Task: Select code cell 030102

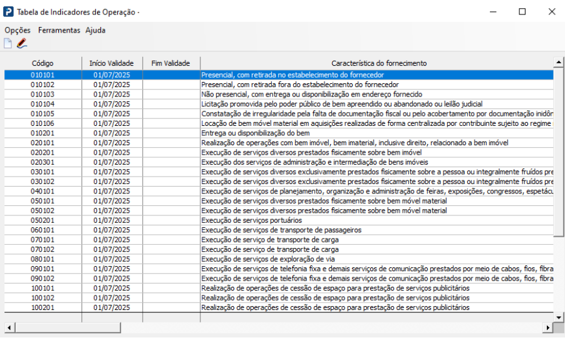Action: click(43, 182)
